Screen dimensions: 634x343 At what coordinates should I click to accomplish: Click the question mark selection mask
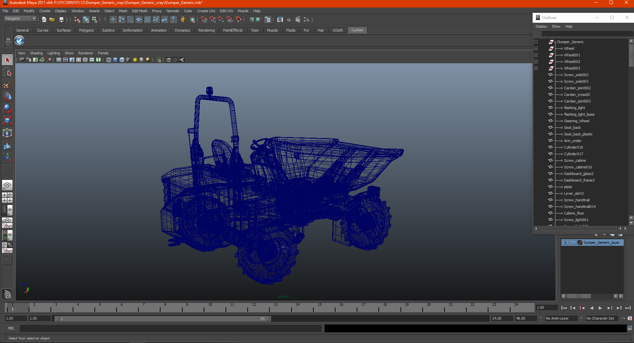(x=173, y=19)
